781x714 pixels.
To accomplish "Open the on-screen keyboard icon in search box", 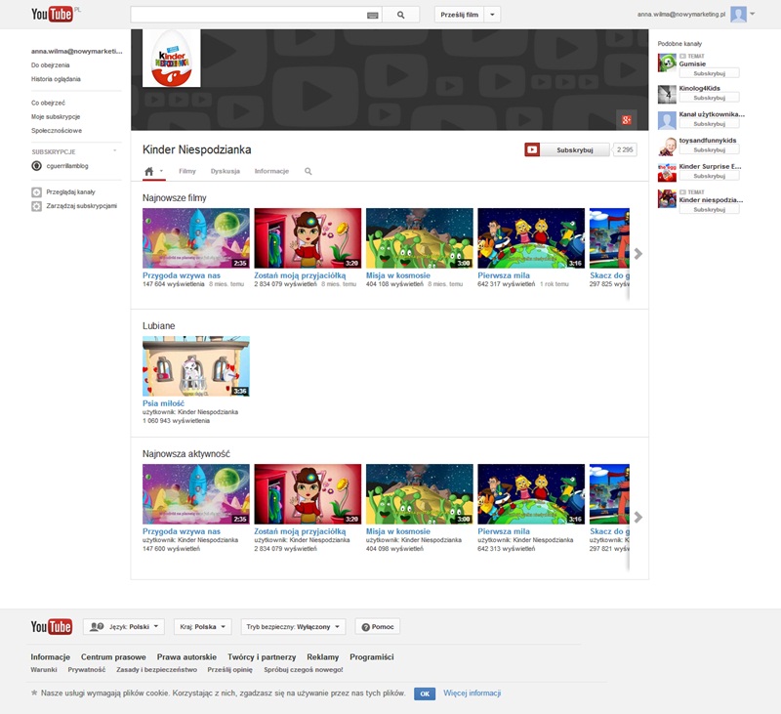I will tap(372, 16).
